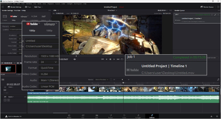Image resolution: width=221 pixels, height=119 pixels.
Task: Open timeline view options icon
Action: [3, 79]
